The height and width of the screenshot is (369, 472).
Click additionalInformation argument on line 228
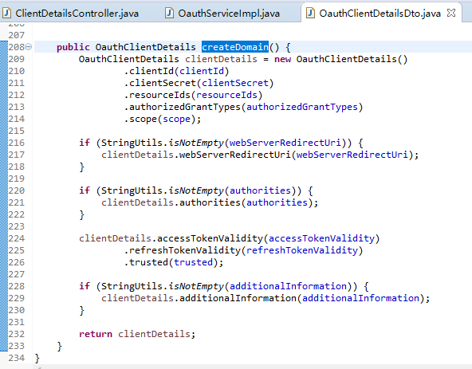[288, 286]
